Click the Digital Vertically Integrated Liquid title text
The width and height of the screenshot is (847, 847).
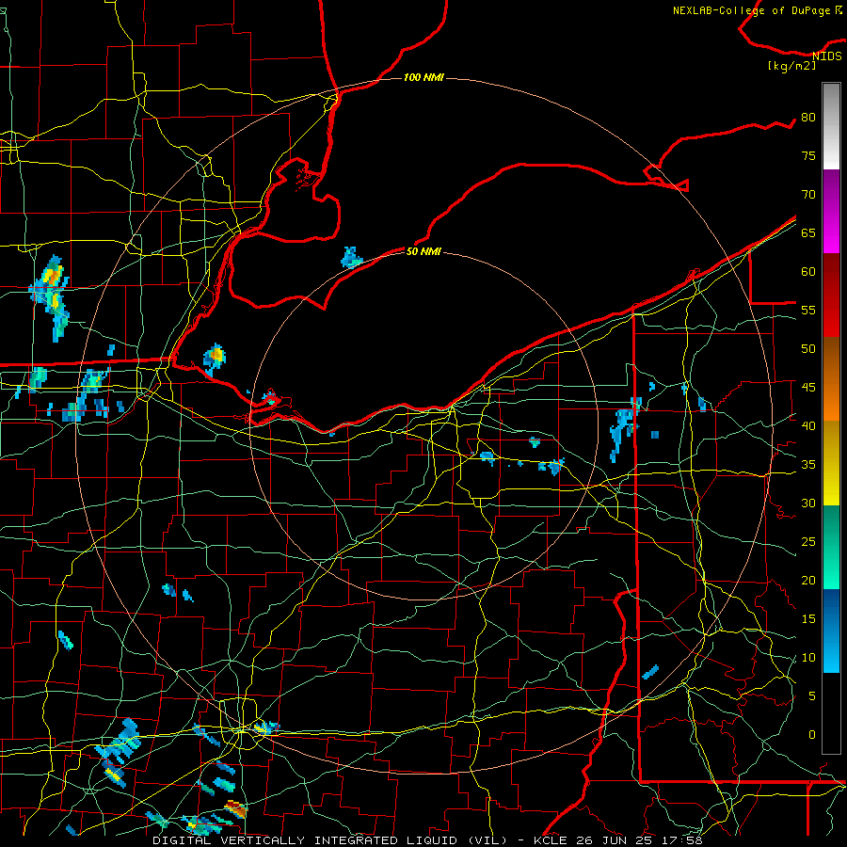pyautogui.click(x=331, y=840)
